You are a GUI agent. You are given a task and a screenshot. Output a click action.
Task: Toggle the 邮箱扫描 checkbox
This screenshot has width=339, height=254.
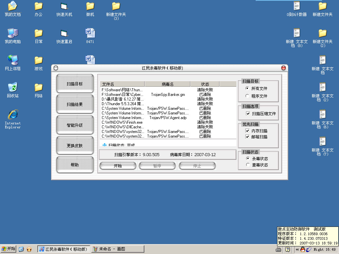(x=247, y=137)
